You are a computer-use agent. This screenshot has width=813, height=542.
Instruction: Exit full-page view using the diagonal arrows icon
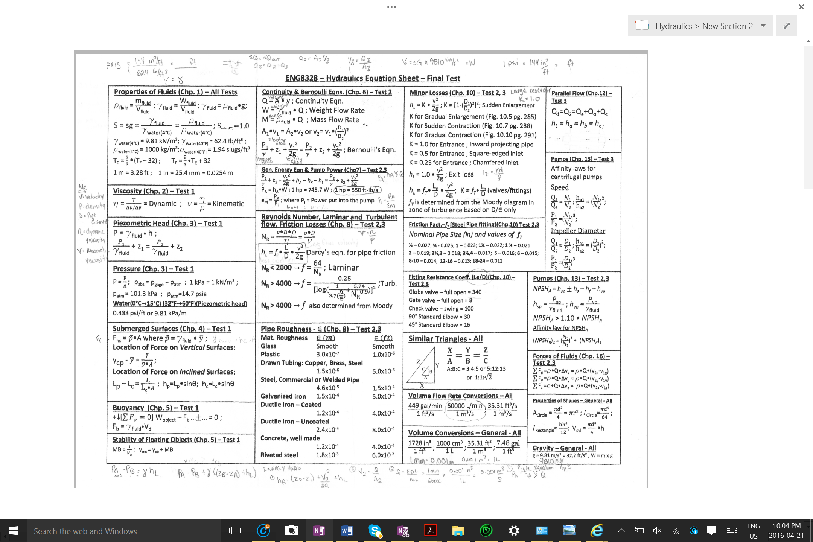click(x=786, y=25)
